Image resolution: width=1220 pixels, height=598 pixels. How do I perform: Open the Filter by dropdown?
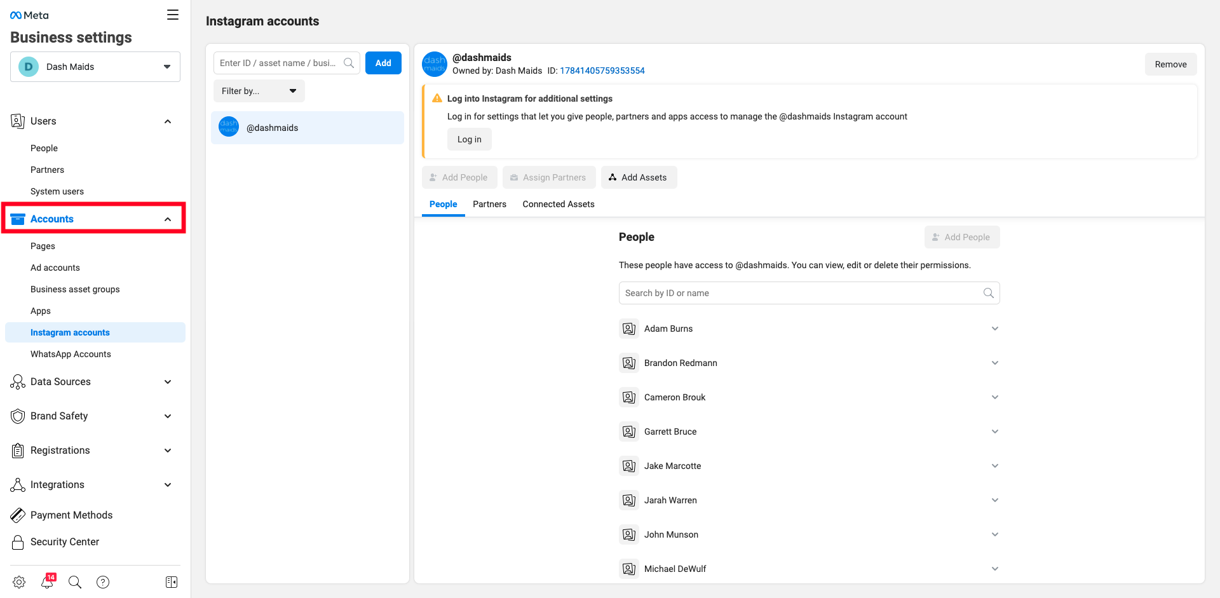[x=259, y=91]
